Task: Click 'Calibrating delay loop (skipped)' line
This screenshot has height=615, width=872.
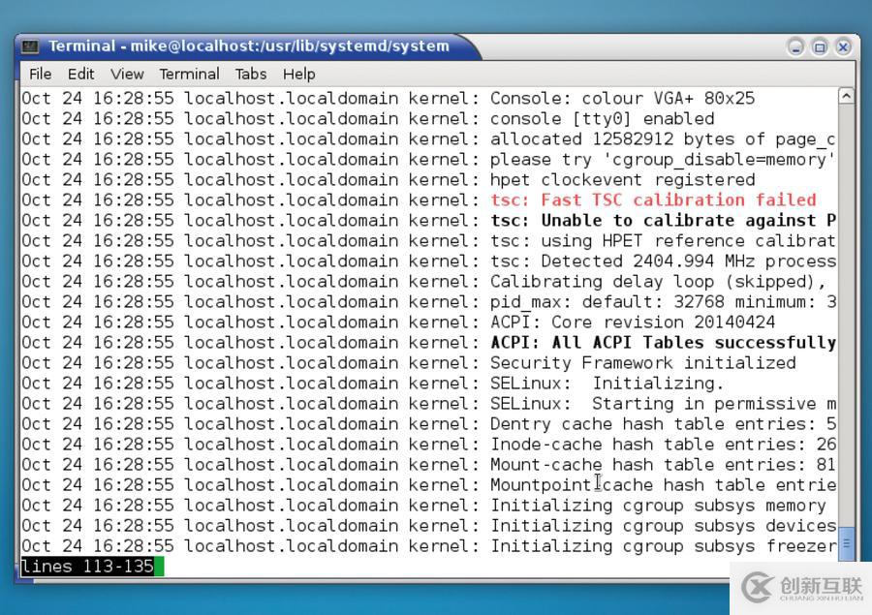Action: coord(429,282)
